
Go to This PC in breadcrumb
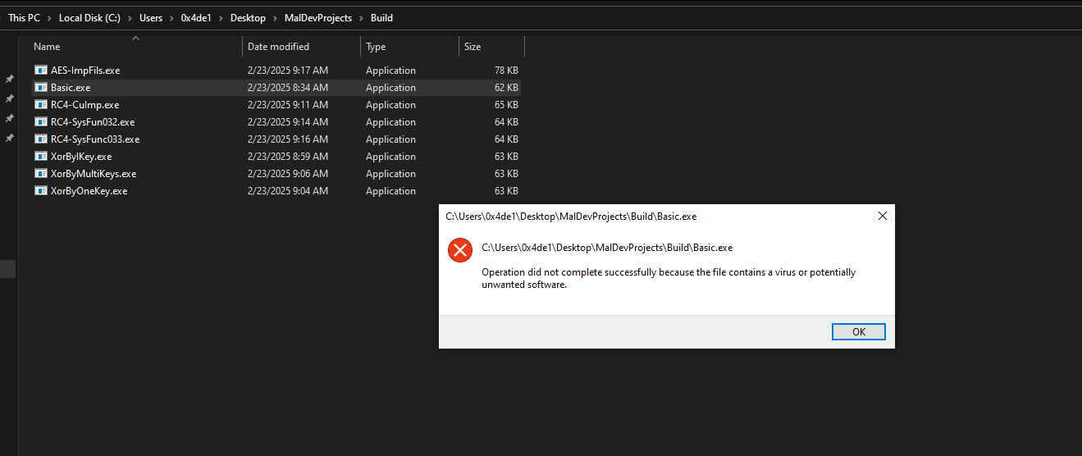pyautogui.click(x=24, y=18)
